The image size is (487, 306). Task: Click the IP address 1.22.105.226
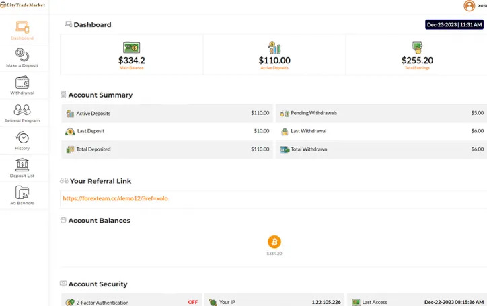pyautogui.click(x=326, y=302)
